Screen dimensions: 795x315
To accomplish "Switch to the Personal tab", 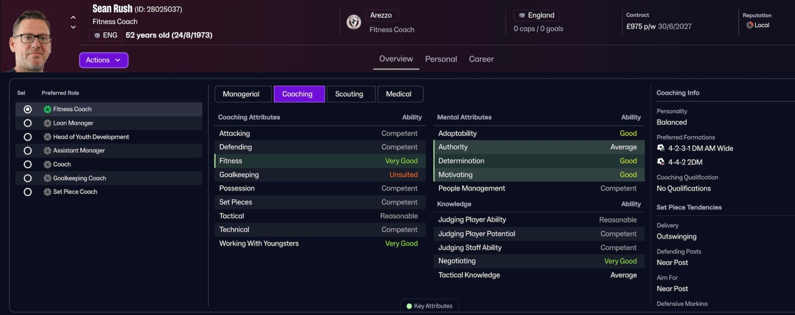I will pyautogui.click(x=441, y=59).
